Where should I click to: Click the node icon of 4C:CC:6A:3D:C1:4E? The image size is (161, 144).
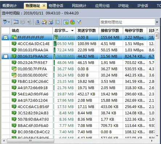14,43
